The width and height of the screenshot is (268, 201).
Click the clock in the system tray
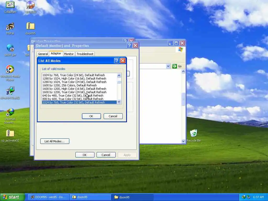pos(258,197)
